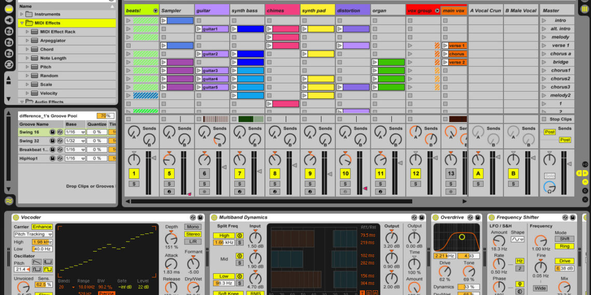Click the Groove Pool wave icon
591x295 pixels.
9,201
